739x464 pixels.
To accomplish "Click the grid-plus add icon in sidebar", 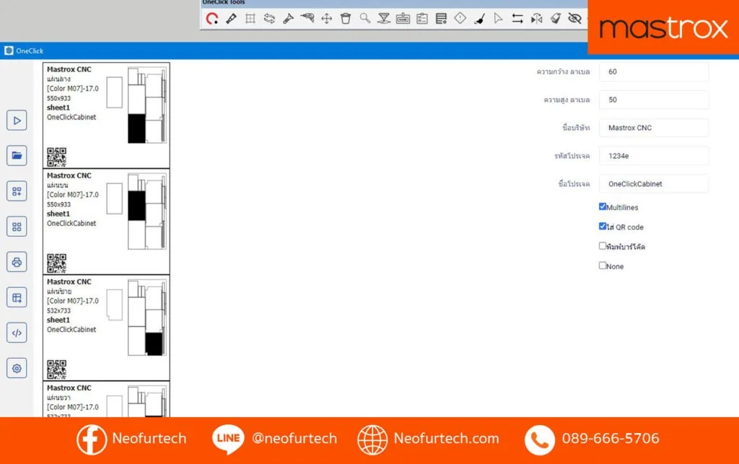I will pyautogui.click(x=17, y=191).
